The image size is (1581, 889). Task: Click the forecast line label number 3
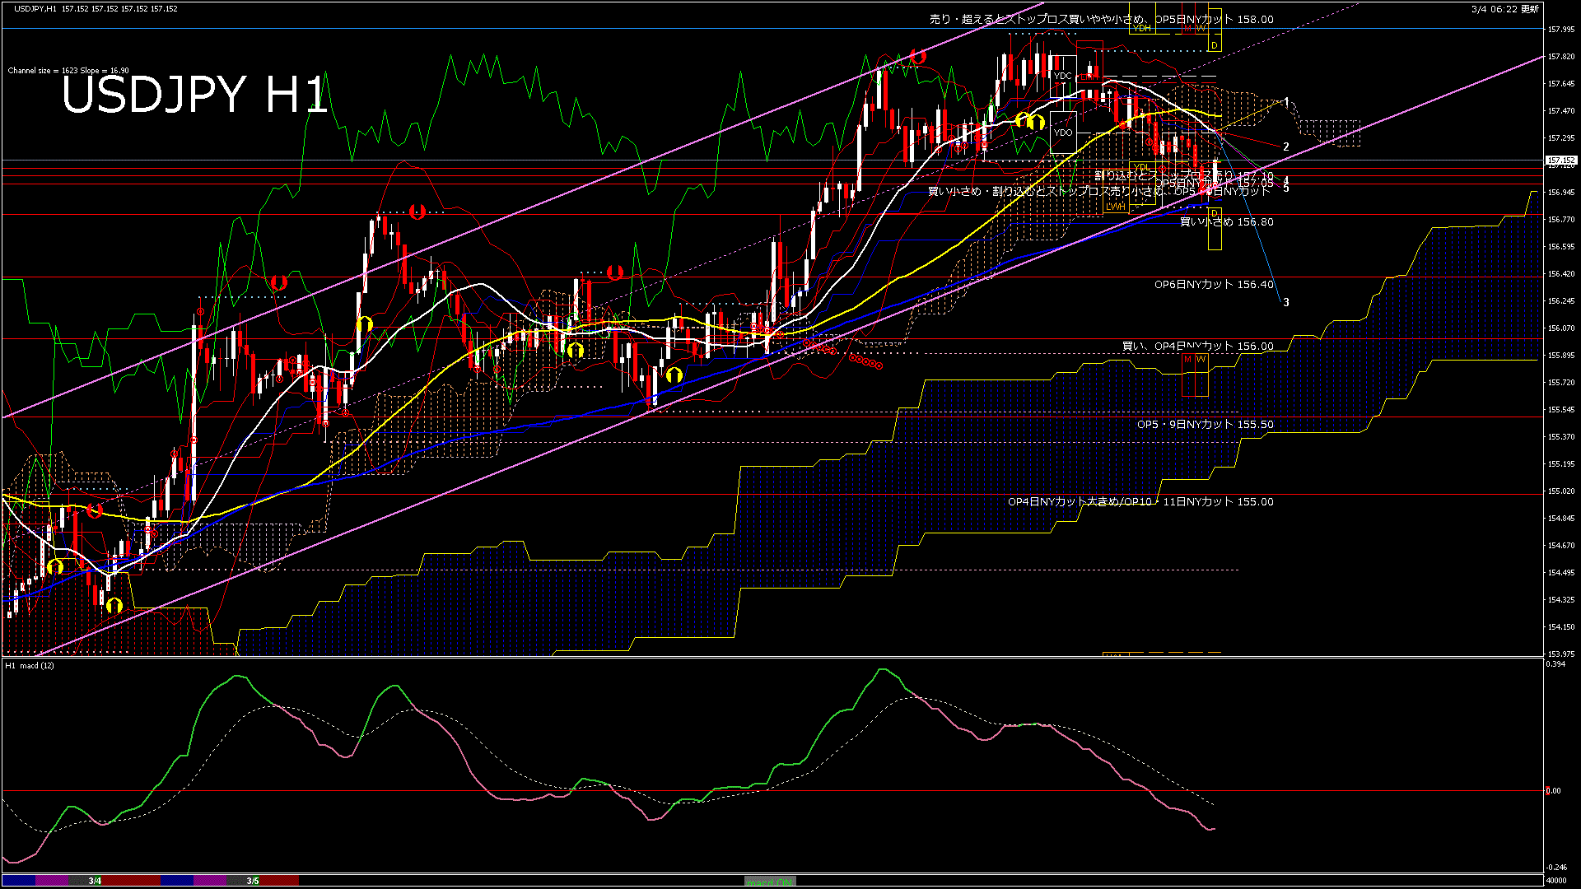[1286, 303]
